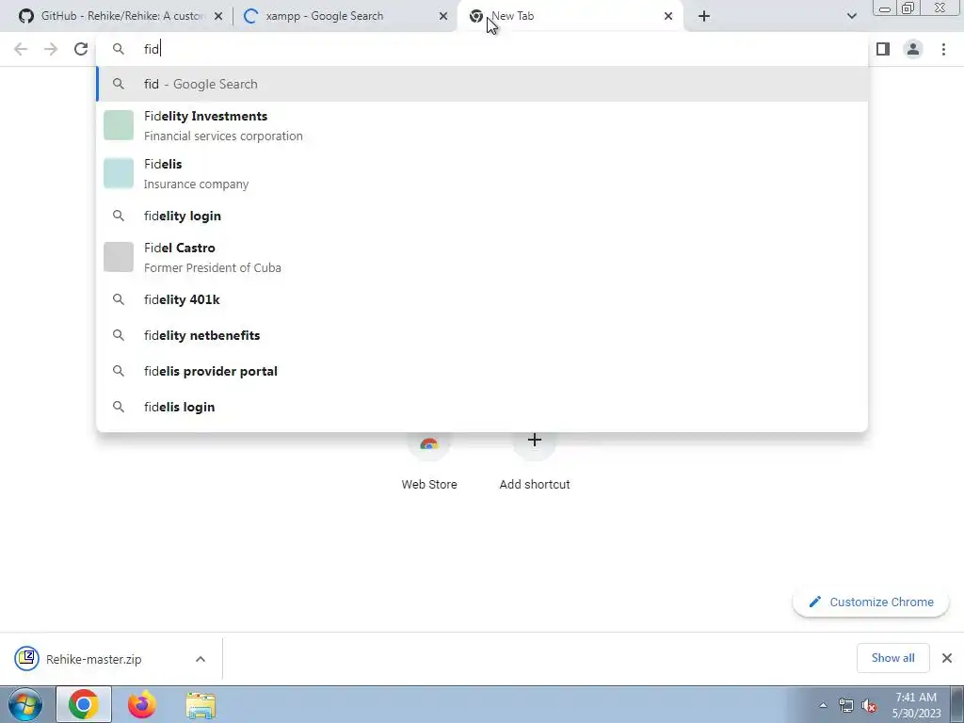Click the address bar containing 'fid'

[482, 49]
